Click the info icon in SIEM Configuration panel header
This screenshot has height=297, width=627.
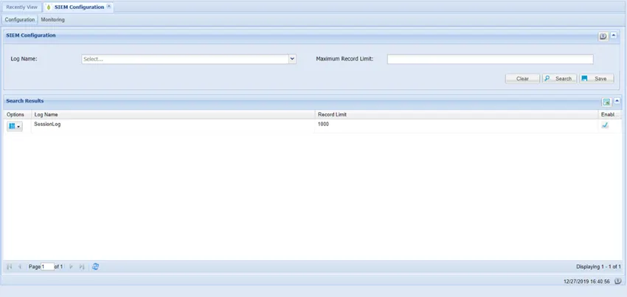[x=603, y=36]
